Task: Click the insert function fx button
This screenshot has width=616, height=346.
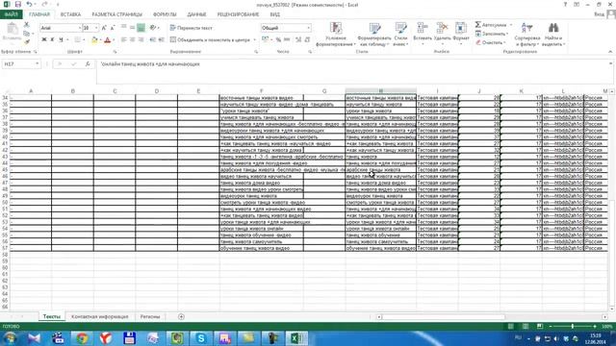Action: coord(88,64)
